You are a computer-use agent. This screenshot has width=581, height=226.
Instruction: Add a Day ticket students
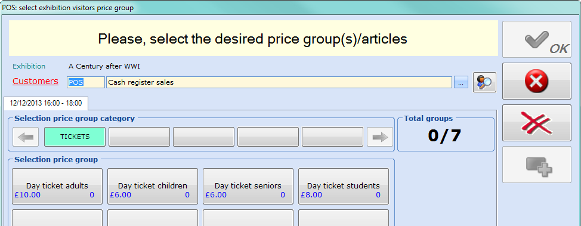[x=344, y=187]
